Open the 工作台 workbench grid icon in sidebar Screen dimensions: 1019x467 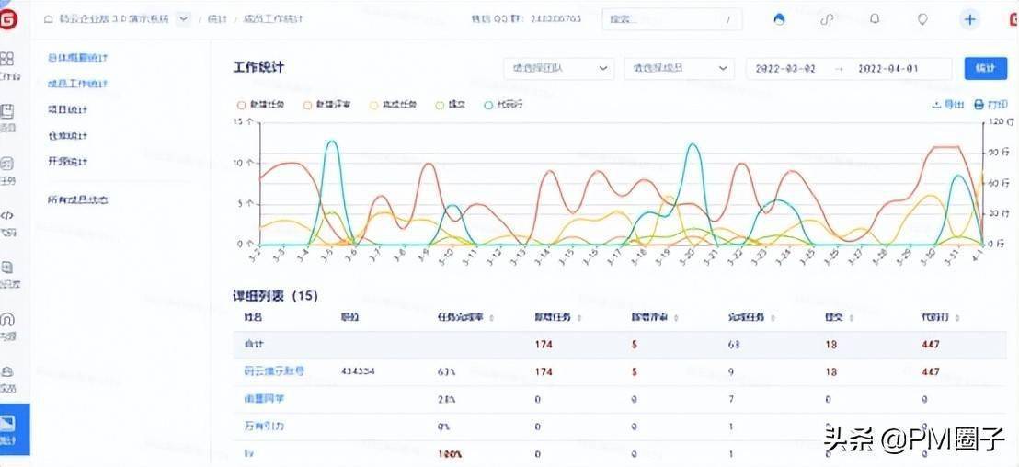(x=7, y=59)
